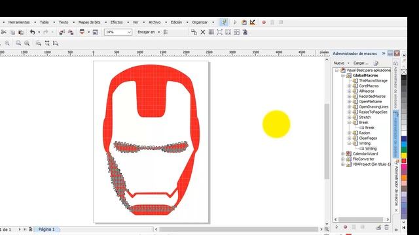This screenshot has height=235, width=419.
Task: Select the VBAProject (Sin título-1) item
Action: (x=371, y=164)
